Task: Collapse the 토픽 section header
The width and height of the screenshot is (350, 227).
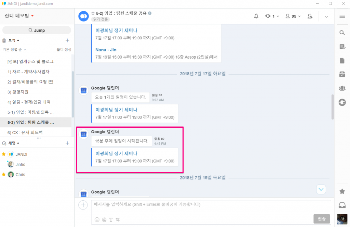Action: pos(14,40)
